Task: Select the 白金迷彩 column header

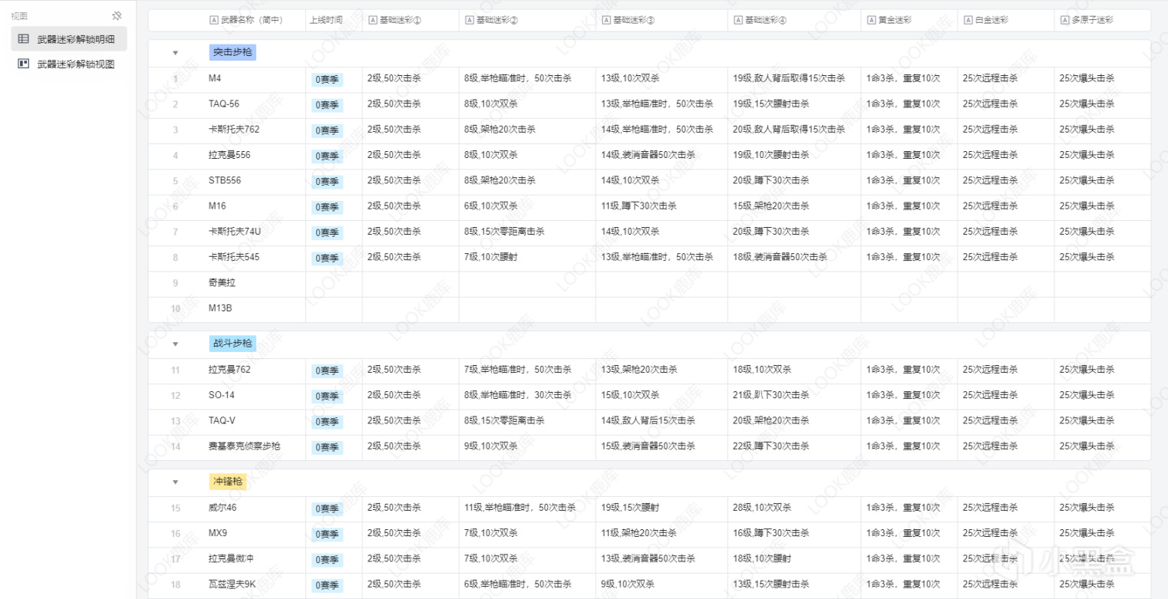Action: pos(1006,21)
